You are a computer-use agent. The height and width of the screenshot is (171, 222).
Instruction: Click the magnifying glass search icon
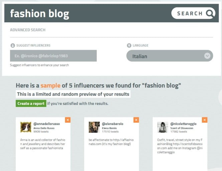click(x=210, y=13)
